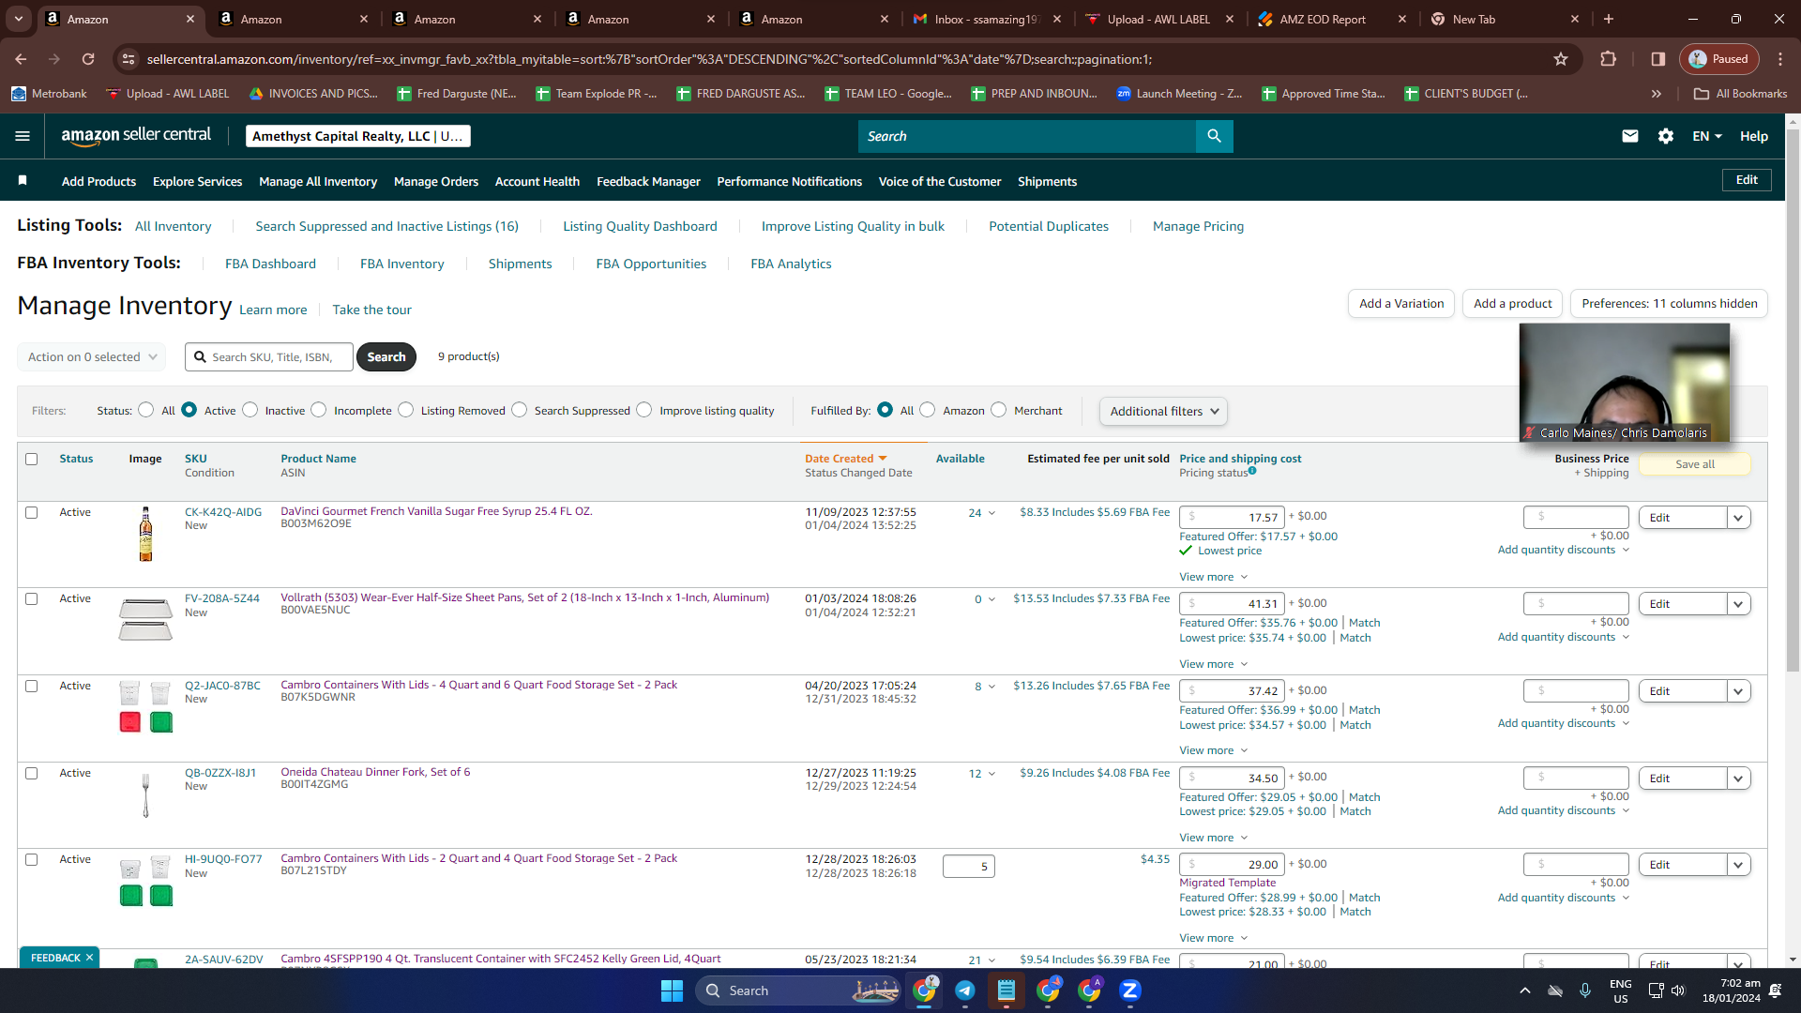Open the messages envelope icon

(1630, 136)
